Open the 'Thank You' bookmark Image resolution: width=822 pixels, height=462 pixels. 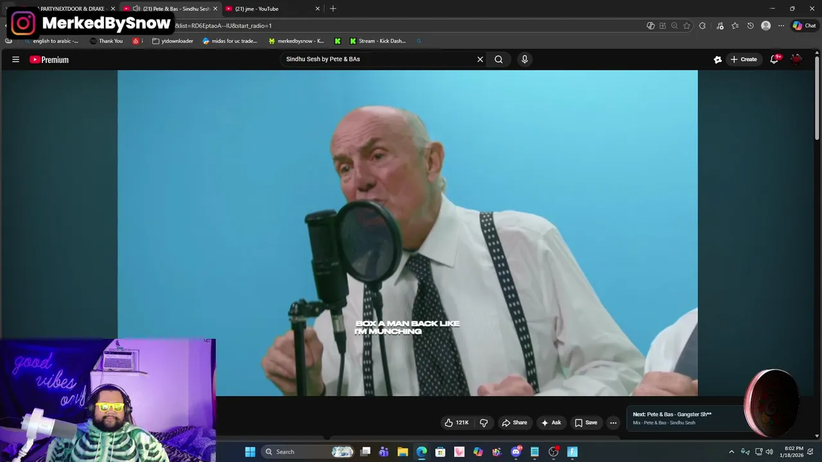pyautogui.click(x=106, y=41)
